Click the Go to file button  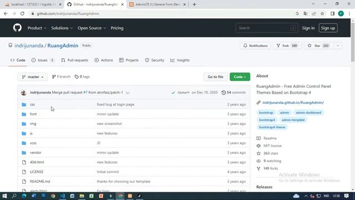[x=215, y=77]
